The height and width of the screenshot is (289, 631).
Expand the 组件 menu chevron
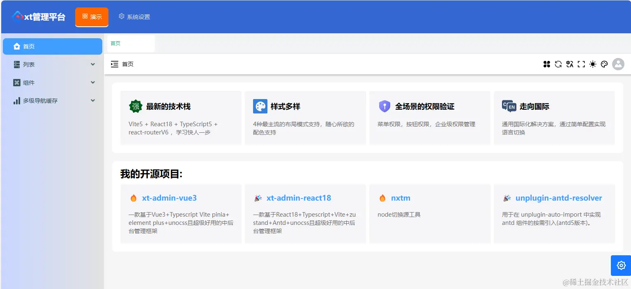[93, 83]
